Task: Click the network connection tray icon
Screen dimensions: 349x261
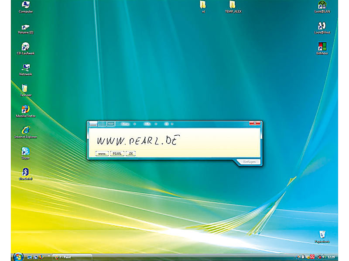Action: coord(319,257)
